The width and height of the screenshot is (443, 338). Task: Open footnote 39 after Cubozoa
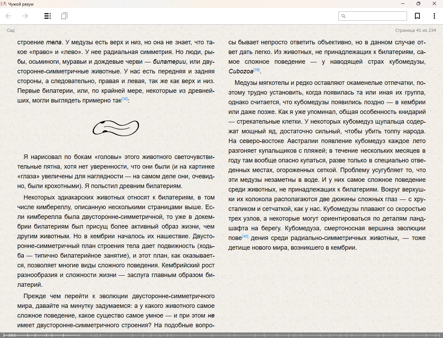(x=256, y=70)
